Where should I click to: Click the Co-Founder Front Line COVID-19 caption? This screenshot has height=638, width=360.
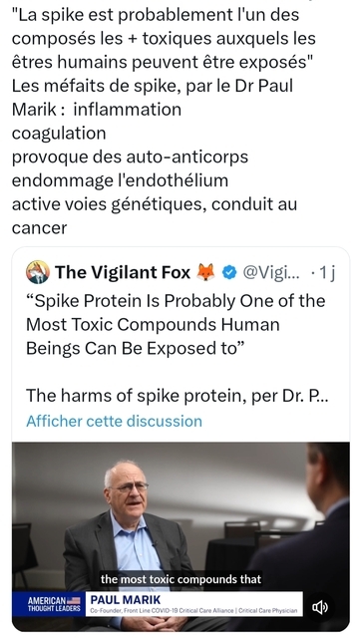(193, 610)
